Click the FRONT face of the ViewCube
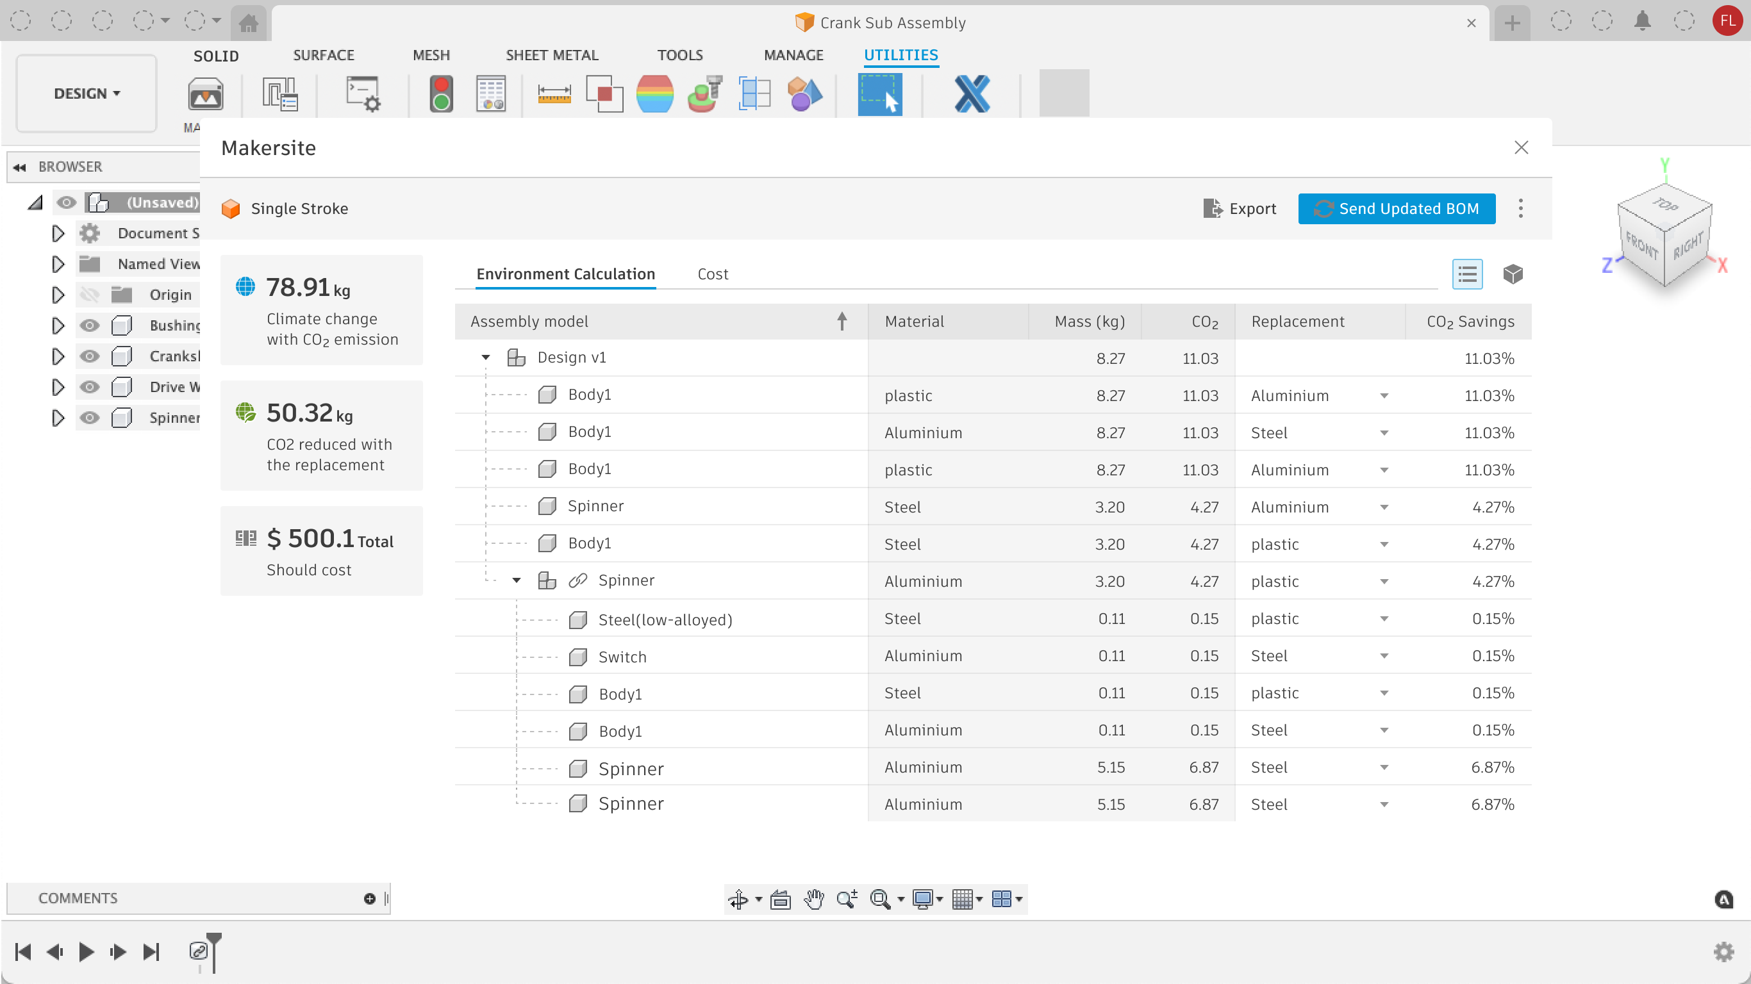Viewport: 1751px width, 984px height. (x=1641, y=245)
